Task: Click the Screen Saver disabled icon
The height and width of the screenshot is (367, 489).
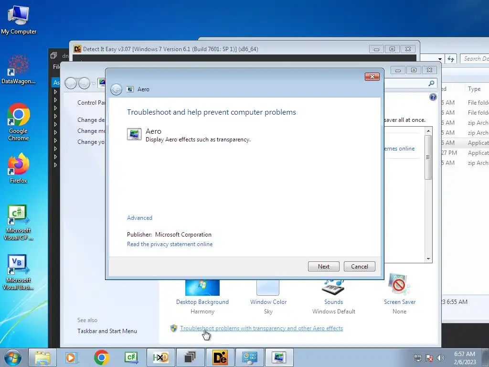Action: [399, 285]
